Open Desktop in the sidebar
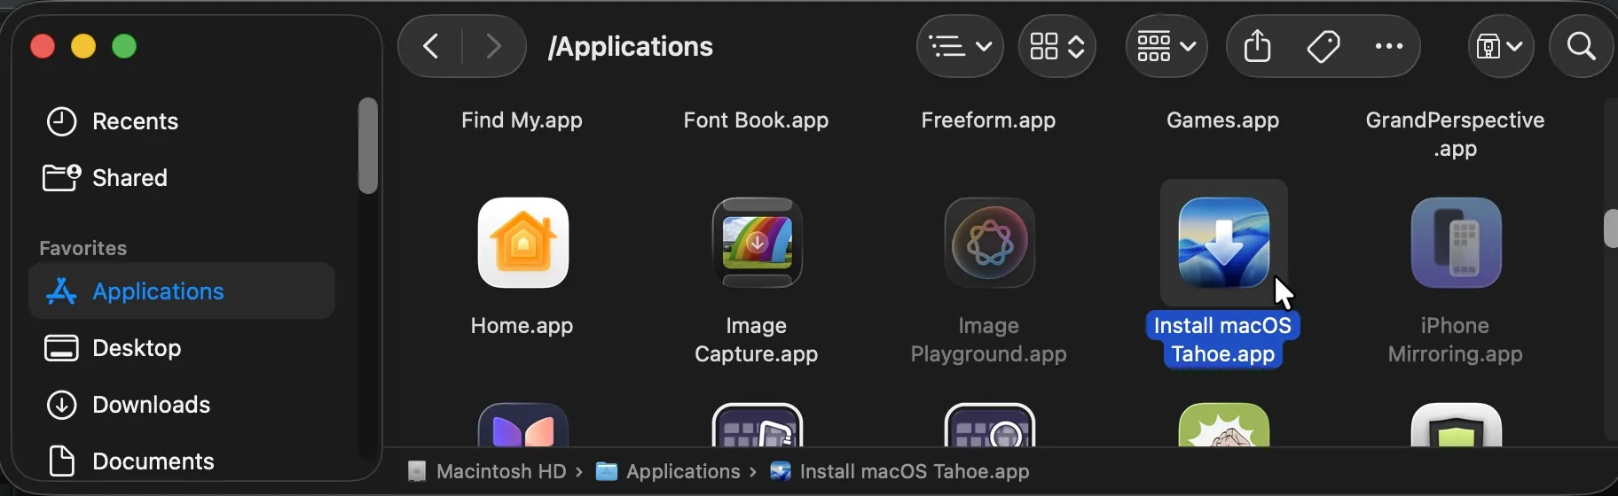The height and width of the screenshot is (496, 1618). tap(137, 348)
